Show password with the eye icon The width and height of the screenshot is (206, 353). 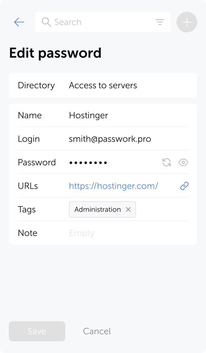183,162
